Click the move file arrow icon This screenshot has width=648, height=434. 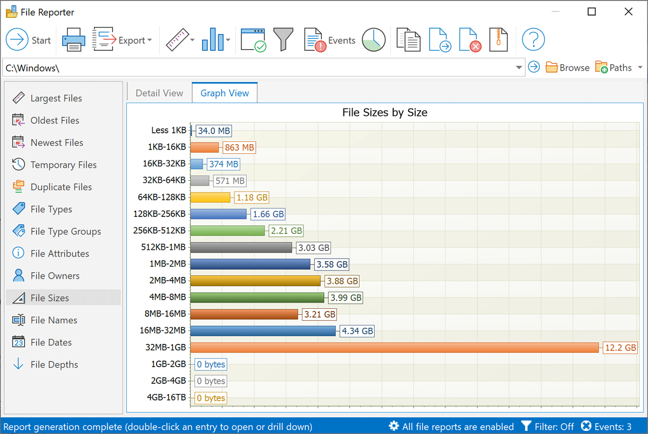pyautogui.click(x=440, y=40)
